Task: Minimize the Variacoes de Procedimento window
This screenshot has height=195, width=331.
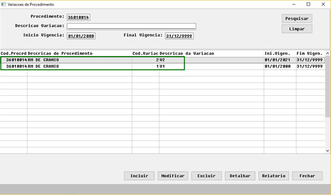Action: 294,4
